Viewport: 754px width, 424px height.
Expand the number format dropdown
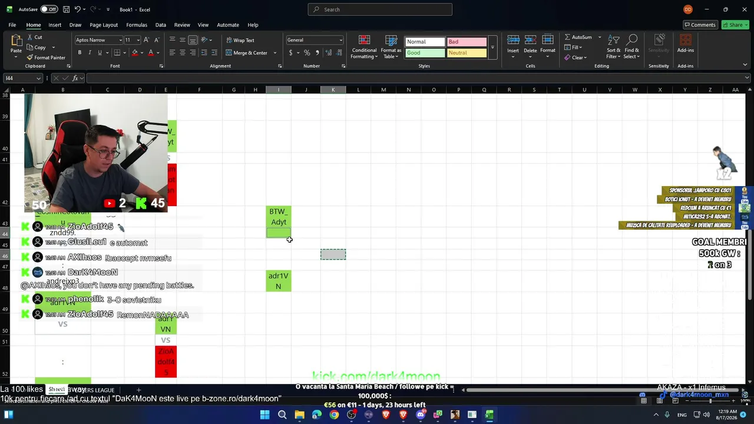coord(340,40)
